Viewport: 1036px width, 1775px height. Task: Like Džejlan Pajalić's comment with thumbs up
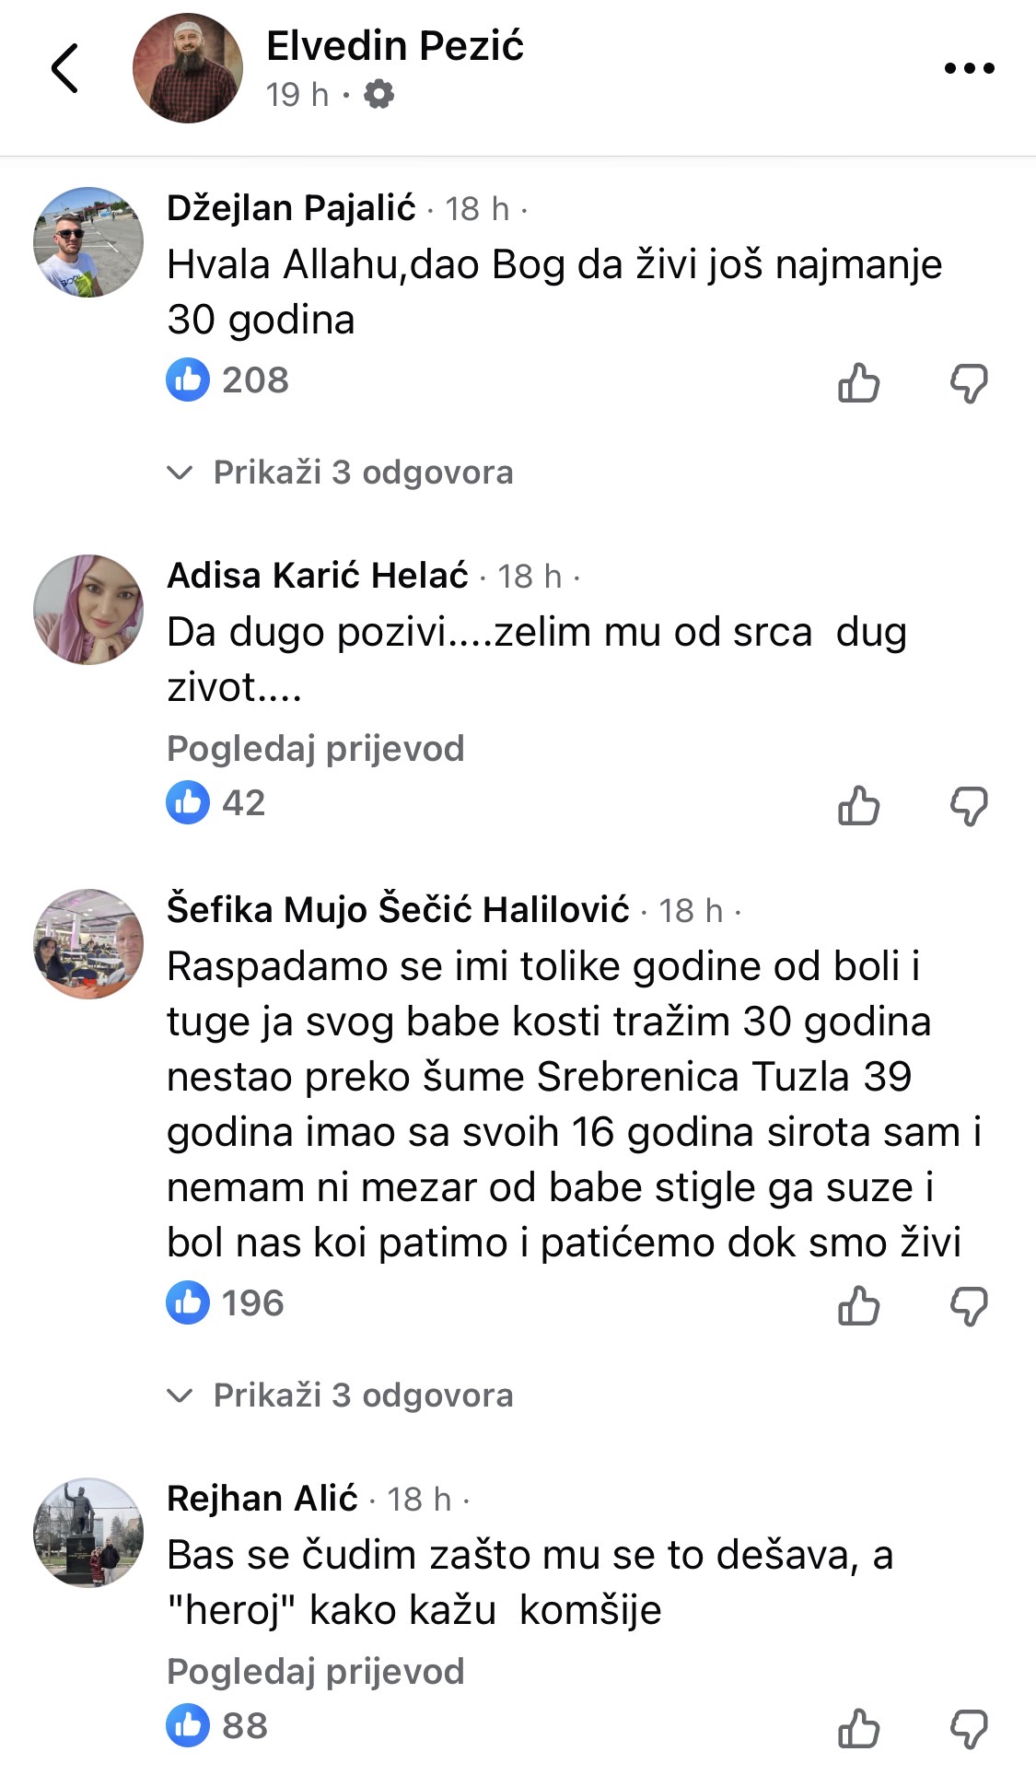(x=858, y=383)
